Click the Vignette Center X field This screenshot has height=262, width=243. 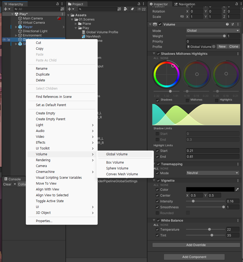click(196, 195)
